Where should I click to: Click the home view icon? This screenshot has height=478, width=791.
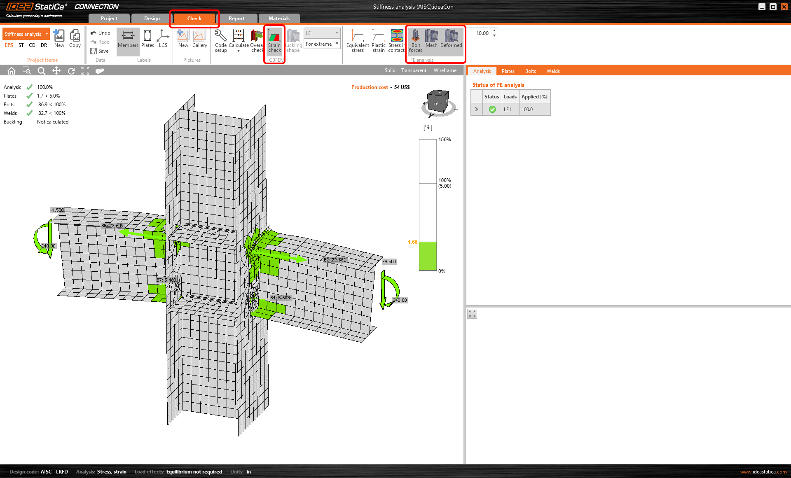(x=12, y=71)
